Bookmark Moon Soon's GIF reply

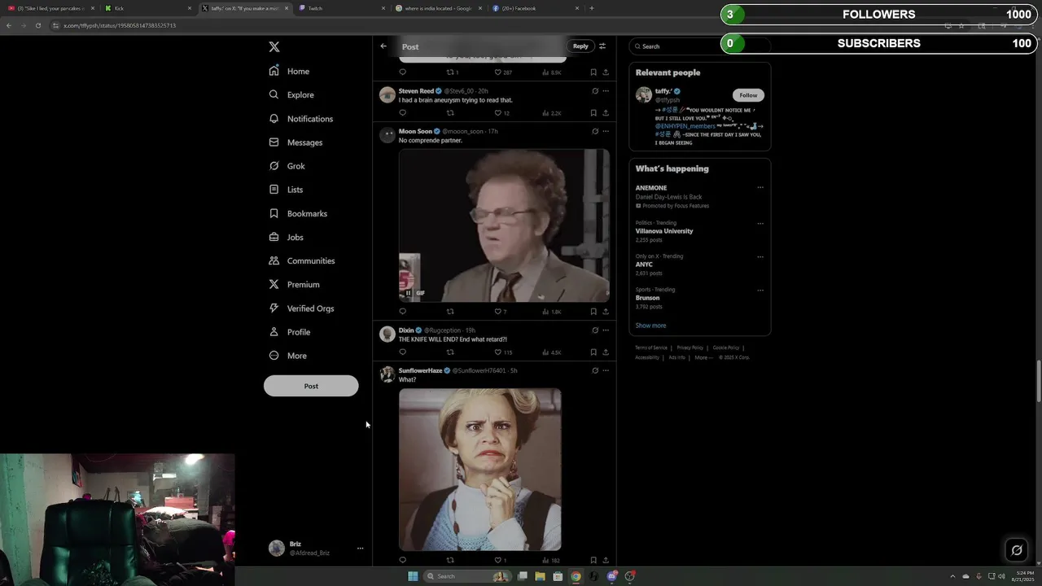click(x=593, y=312)
